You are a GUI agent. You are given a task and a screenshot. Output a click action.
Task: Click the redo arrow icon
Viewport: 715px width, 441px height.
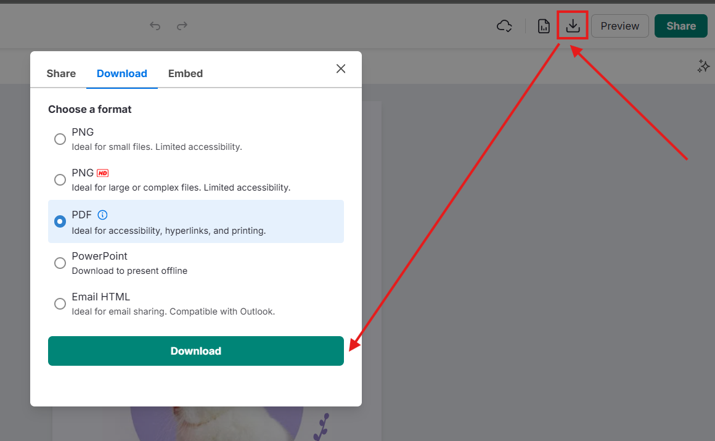click(182, 26)
